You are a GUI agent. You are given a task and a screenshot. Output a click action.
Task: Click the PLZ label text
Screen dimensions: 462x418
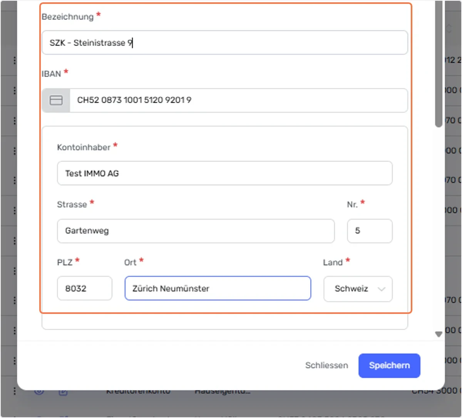point(65,262)
